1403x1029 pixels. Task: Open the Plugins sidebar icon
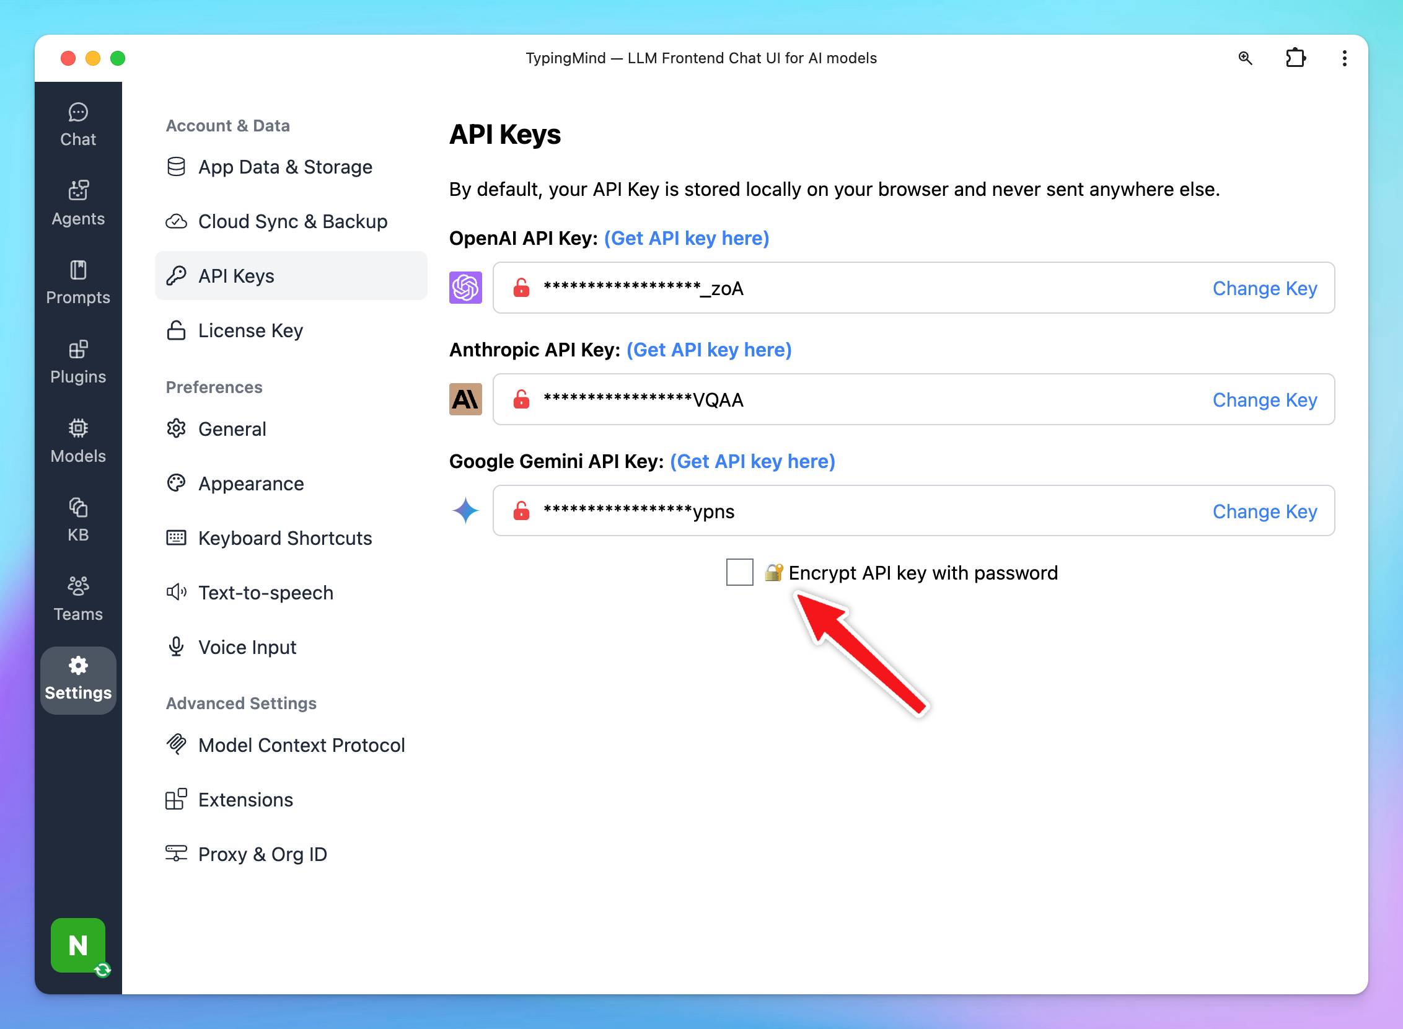pyautogui.click(x=78, y=361)
